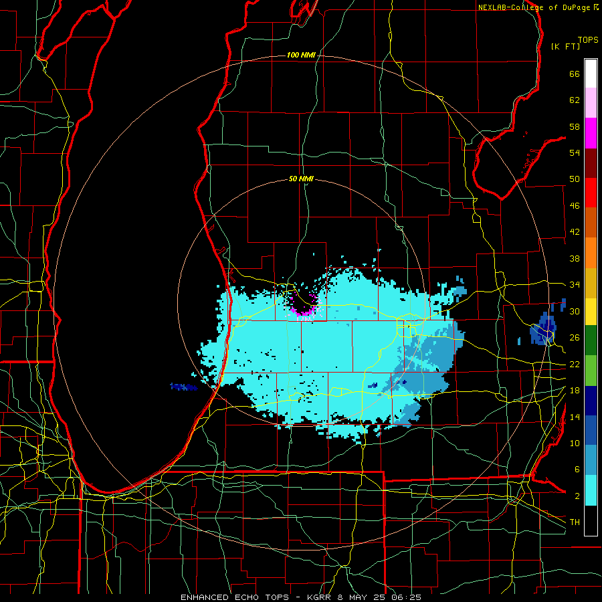Viewport: 602px width, 602px height.
Task: Click the dark red 54 kft legend swatch
Action: pyautogui.click(x=591, y=163)
